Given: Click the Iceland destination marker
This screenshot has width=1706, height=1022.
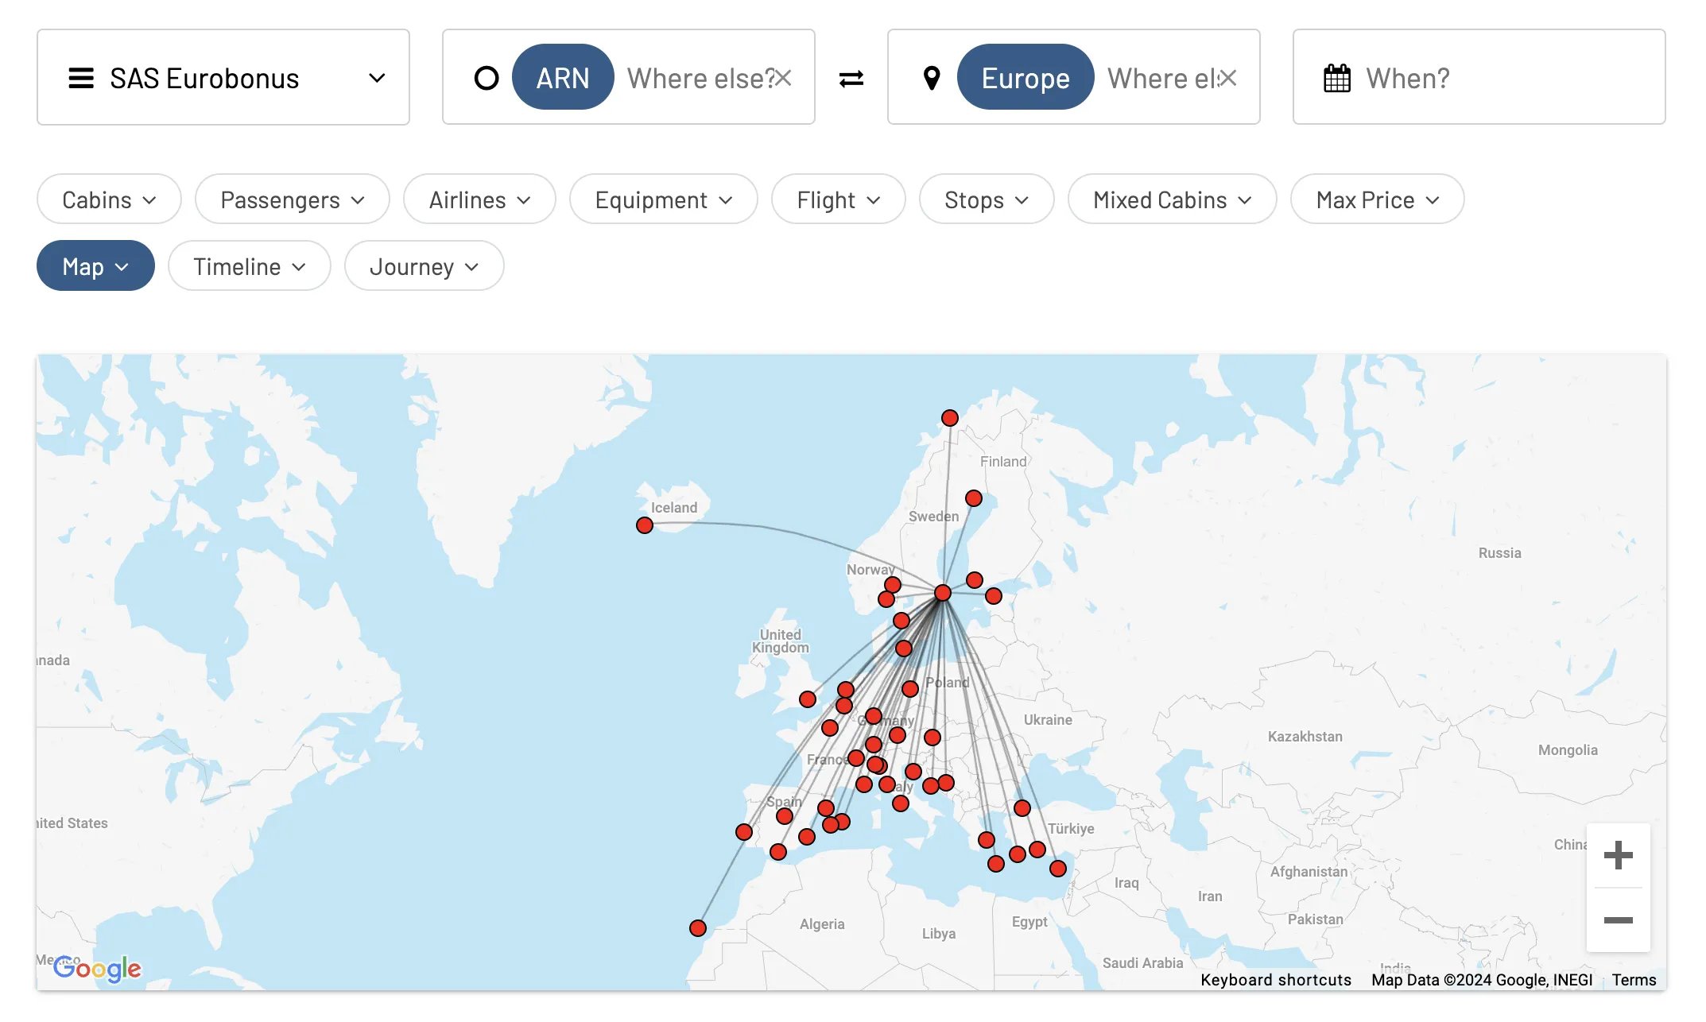Looking at the screenshot, I should point(645,525).
